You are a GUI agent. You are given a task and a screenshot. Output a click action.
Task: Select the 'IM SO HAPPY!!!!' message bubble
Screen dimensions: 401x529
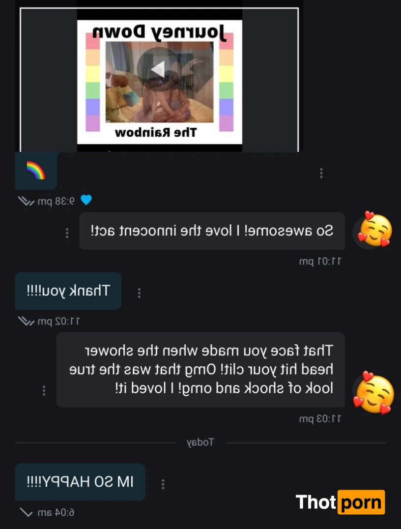tap(80, 482)
